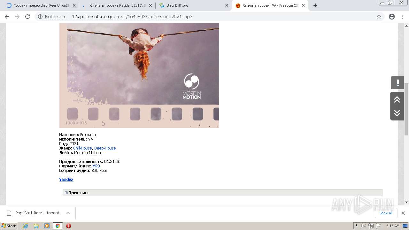Viewport: 409px width, 230px height.
Task: Open the Chrome three-dot menu
Action: tap(402, 17)
